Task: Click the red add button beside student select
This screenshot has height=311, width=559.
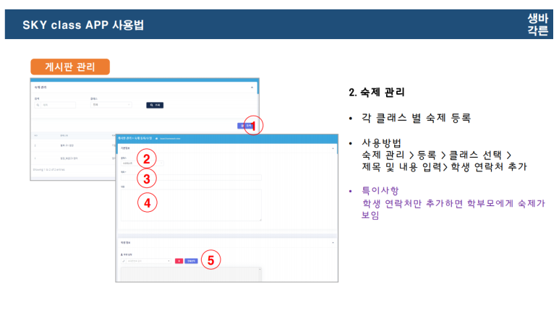Action: click(179, 261)
